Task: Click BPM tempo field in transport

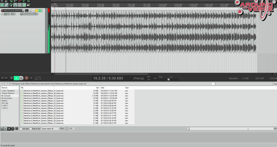Action: tap(149, 78)
